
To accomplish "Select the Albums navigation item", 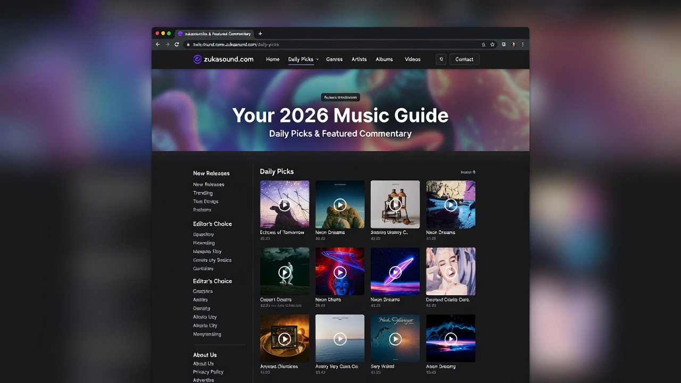I will tap(384, 59).
